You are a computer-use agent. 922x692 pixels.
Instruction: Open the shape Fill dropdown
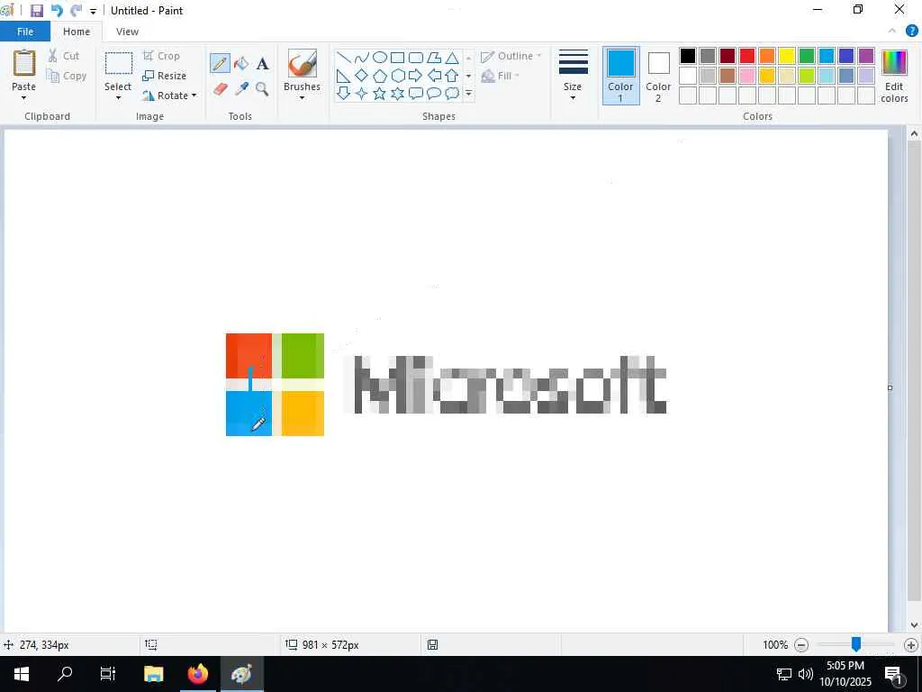click(x=501, y=76)
